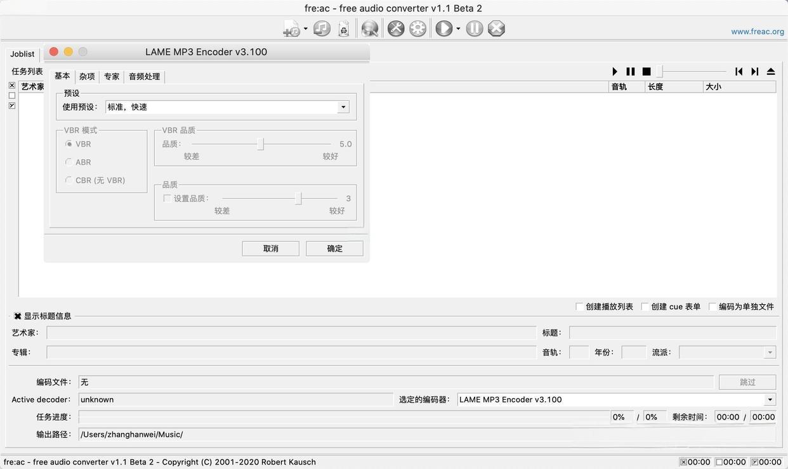Screen dimensions: 788x469
Task: Click the 取消 button
Action: click(x=271, y=248)
